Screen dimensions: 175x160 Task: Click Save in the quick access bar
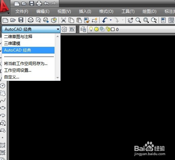32,3
